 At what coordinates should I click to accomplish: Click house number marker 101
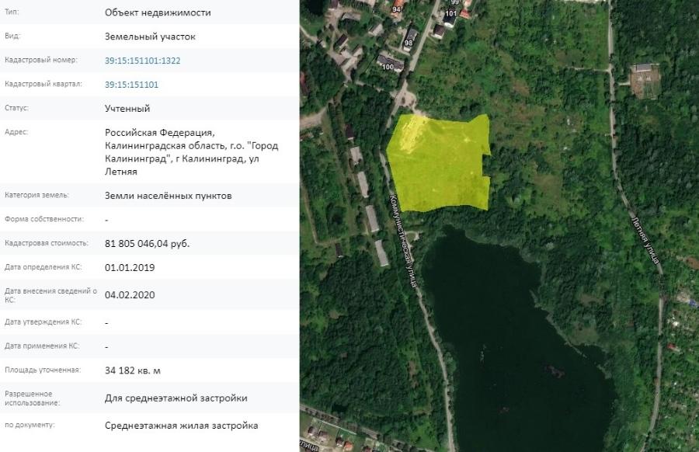tap(451, 14)
